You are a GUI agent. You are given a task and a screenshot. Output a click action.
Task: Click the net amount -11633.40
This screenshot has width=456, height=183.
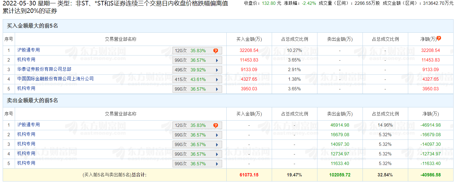[430, 163]
